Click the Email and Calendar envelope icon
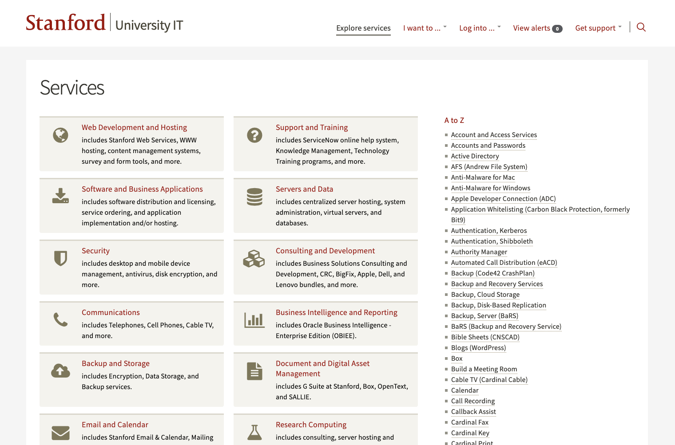Viewport: 675px width, 445px height. tap(60, 433)
